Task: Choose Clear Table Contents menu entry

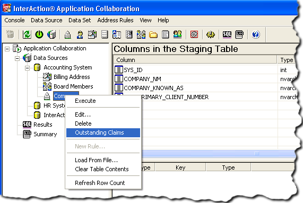Action: (103, 169)
